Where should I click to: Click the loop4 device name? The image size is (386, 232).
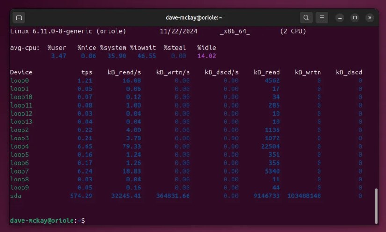[x=20, y=146]
